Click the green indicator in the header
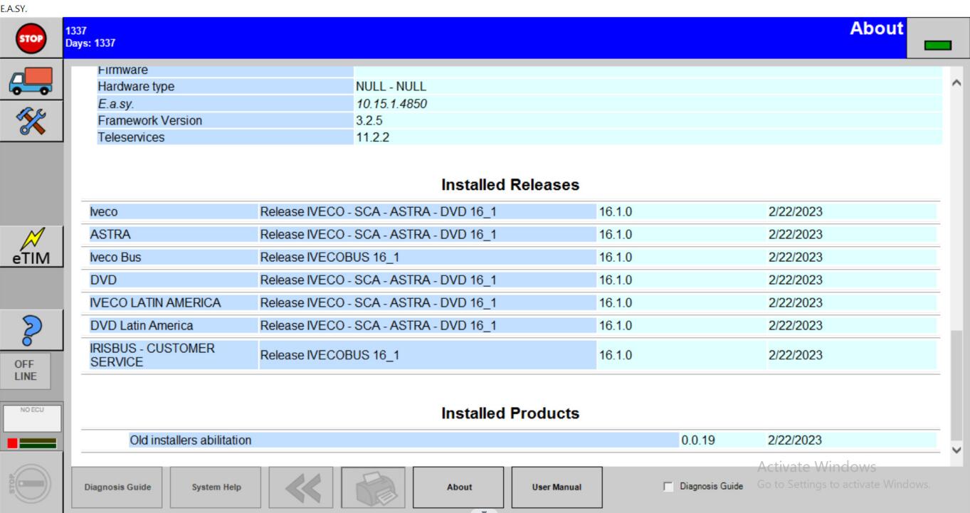The width and height of the screenshot is (970, 513). [x=938, y=46]
